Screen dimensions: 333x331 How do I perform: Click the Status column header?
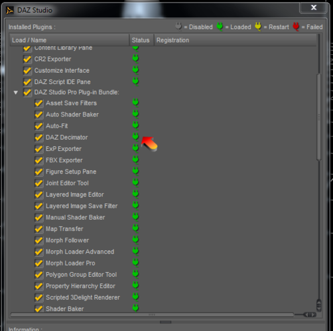coord(141,40)
